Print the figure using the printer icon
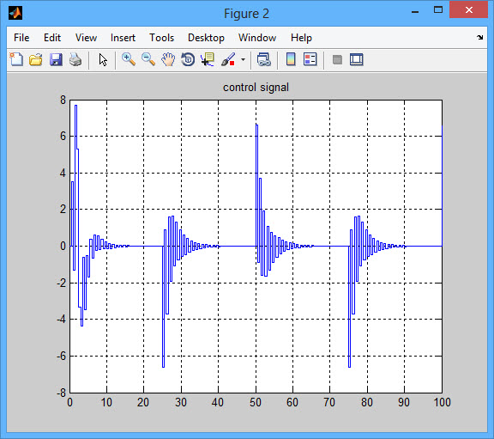Image resolution: width=494 pixels, height=439 pixels. coord(75,59)
